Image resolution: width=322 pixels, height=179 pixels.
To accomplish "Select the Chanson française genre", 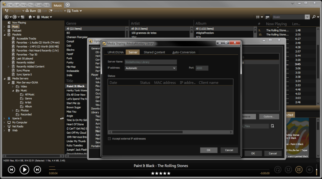I will tap(77, 37).
